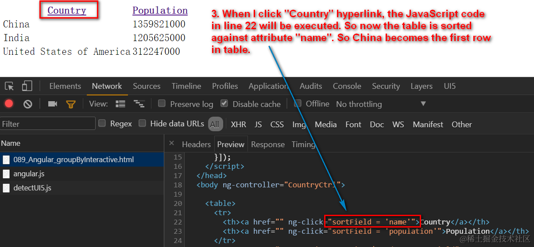This screenshot has height=247, width=534.
Task: Select the All resource type filter
Action: click(x=215, y=125)
